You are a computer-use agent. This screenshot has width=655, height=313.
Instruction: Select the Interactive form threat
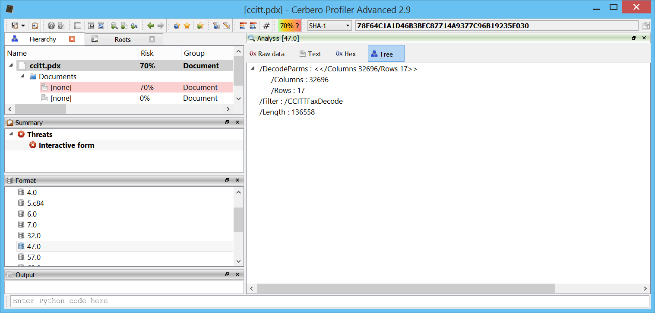[x=66, y=145]
